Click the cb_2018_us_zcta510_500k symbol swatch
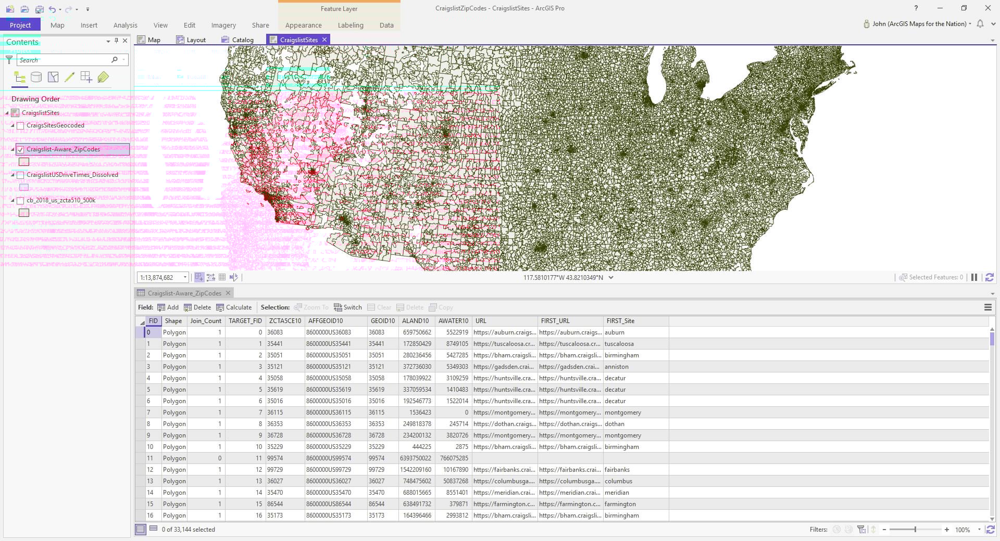The height and width of the screenshot is (541, 1000). [24, 213]
